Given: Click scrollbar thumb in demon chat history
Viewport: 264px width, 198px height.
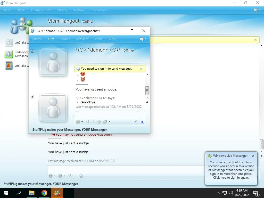Looking at the screenshot, I should tap(147, 90).
